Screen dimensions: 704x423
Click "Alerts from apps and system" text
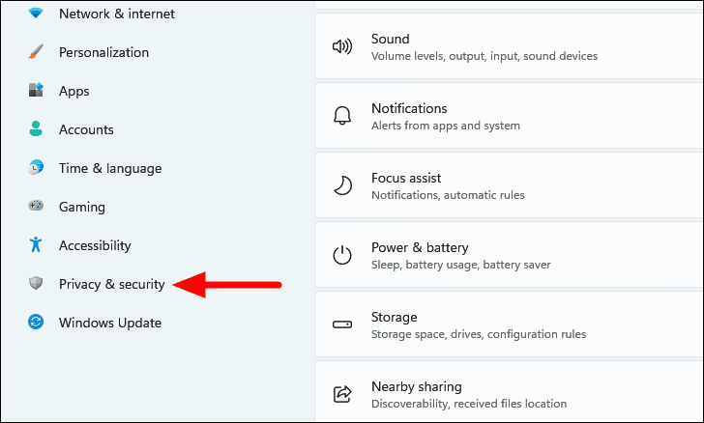446,126
